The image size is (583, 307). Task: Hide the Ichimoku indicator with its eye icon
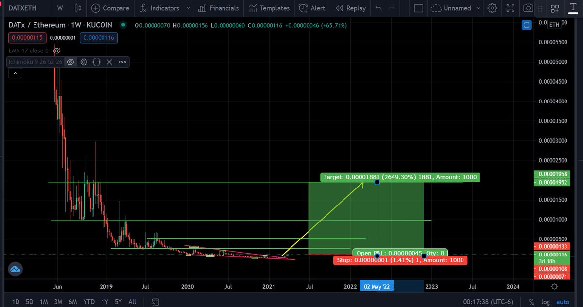tap(70, 62)
